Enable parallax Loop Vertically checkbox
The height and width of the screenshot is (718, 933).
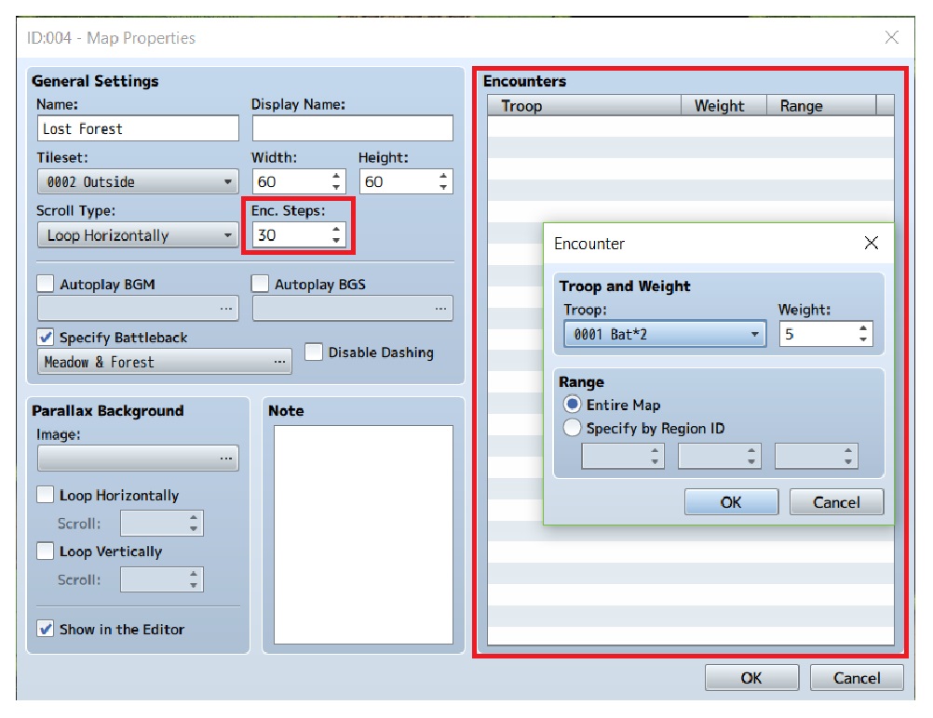coord(46,551)
